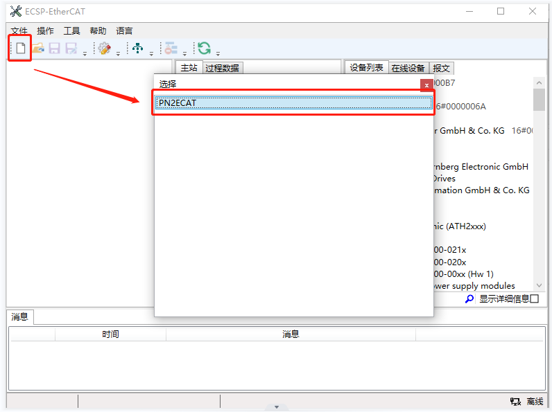This screenshot has height=412, width=552.
Task: Maximize the ECSP-EtherCAT window
Action: point(501,11)
